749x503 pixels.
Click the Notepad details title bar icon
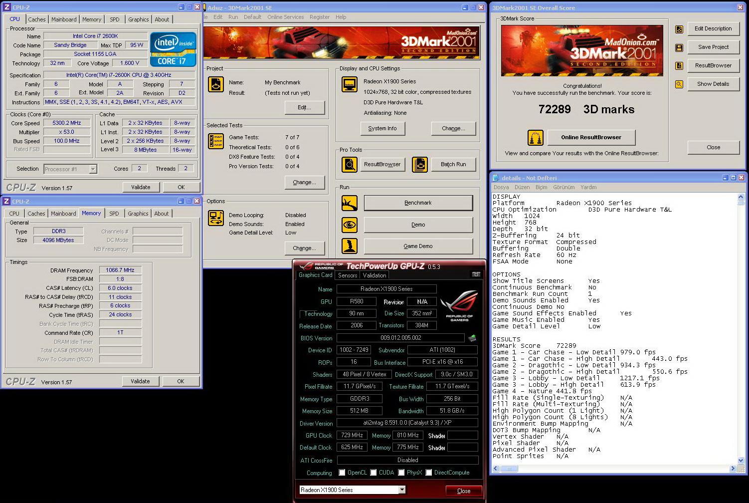pos(496,178)
